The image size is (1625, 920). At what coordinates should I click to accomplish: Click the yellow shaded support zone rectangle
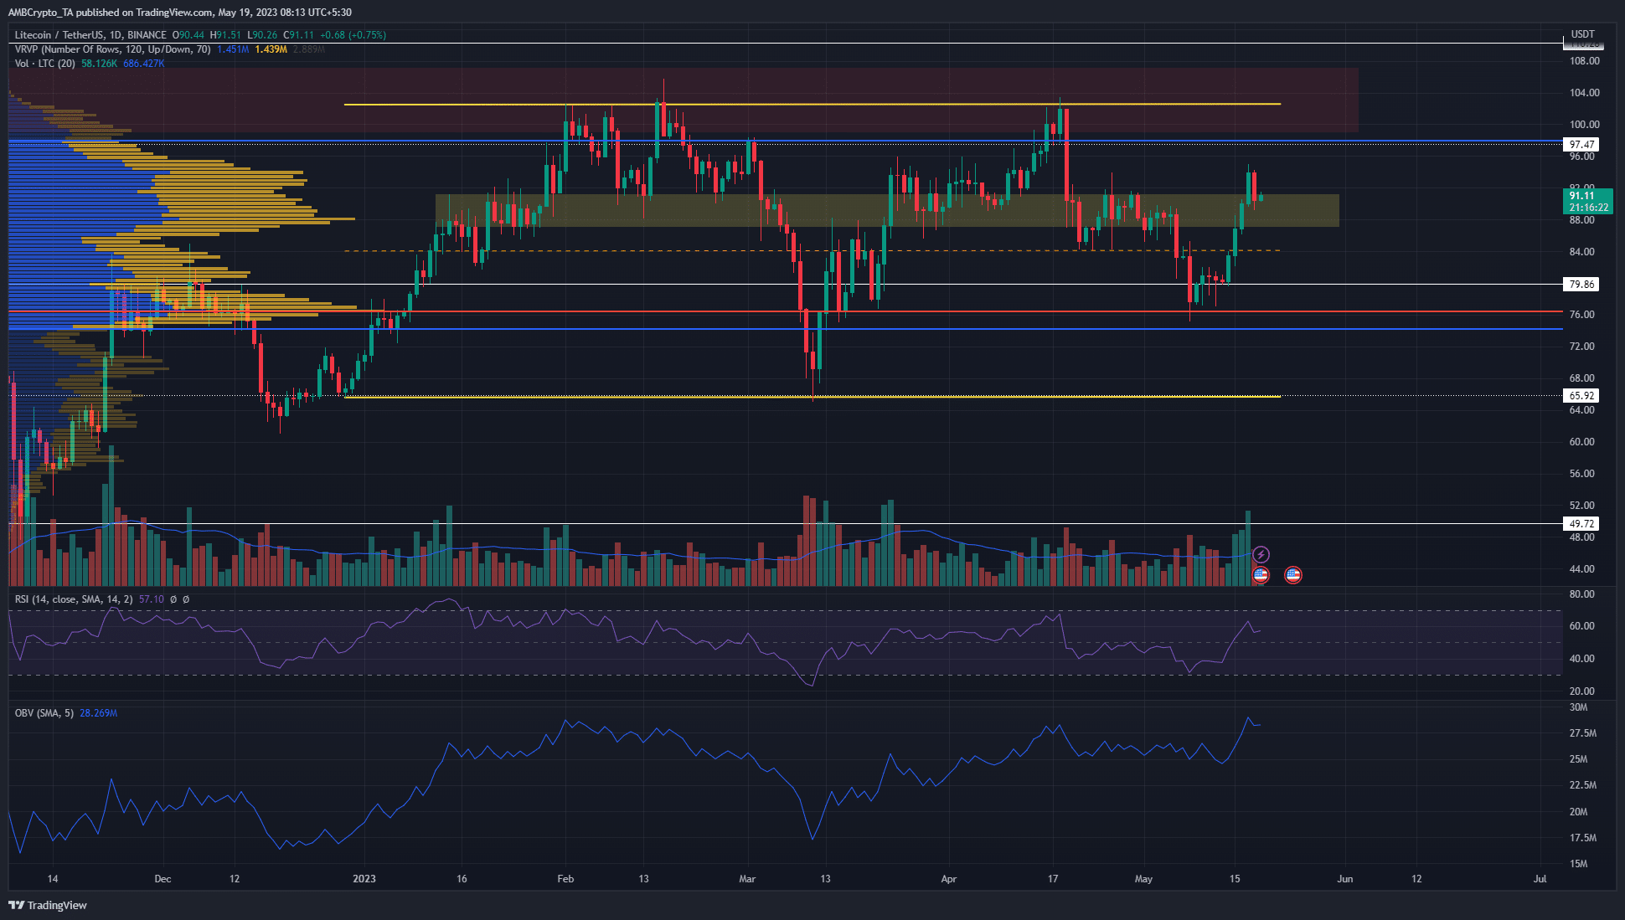coord(887,211)
